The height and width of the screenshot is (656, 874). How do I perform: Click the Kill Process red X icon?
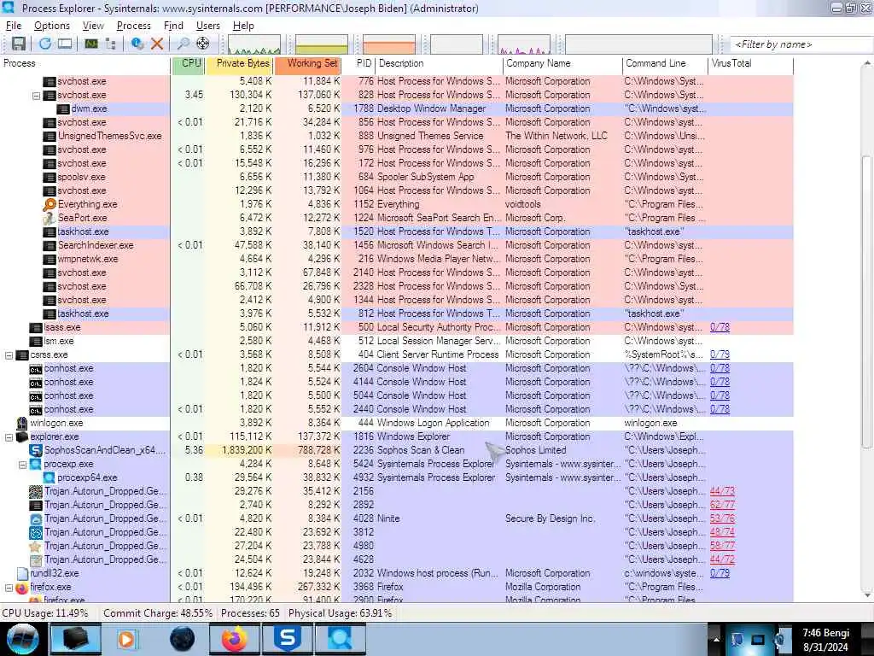157,44
